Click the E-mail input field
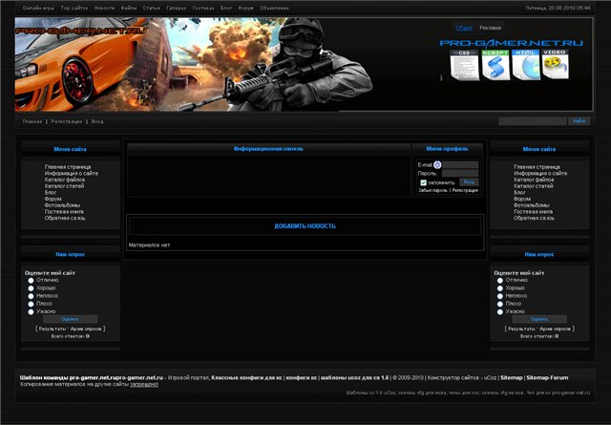 click(x=460, y=165)
